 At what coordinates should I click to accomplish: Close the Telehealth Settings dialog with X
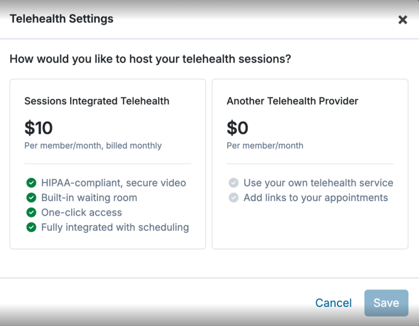(403, 20)
